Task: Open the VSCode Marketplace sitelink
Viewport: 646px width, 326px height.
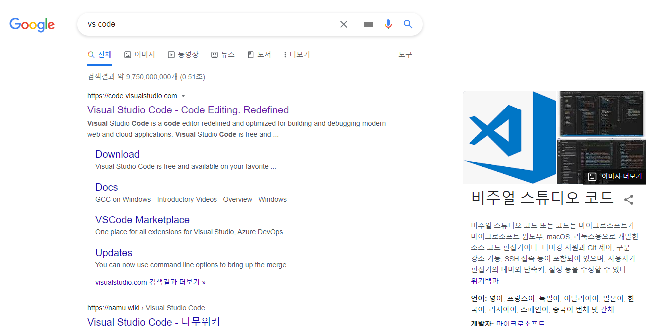Action: click(x=142, y=220)
